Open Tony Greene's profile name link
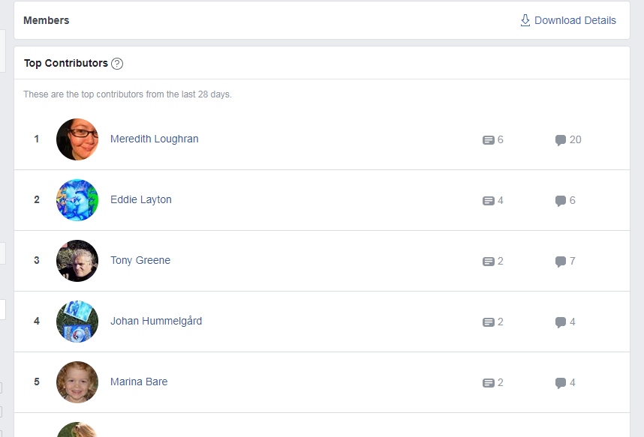 click(140, 261)
